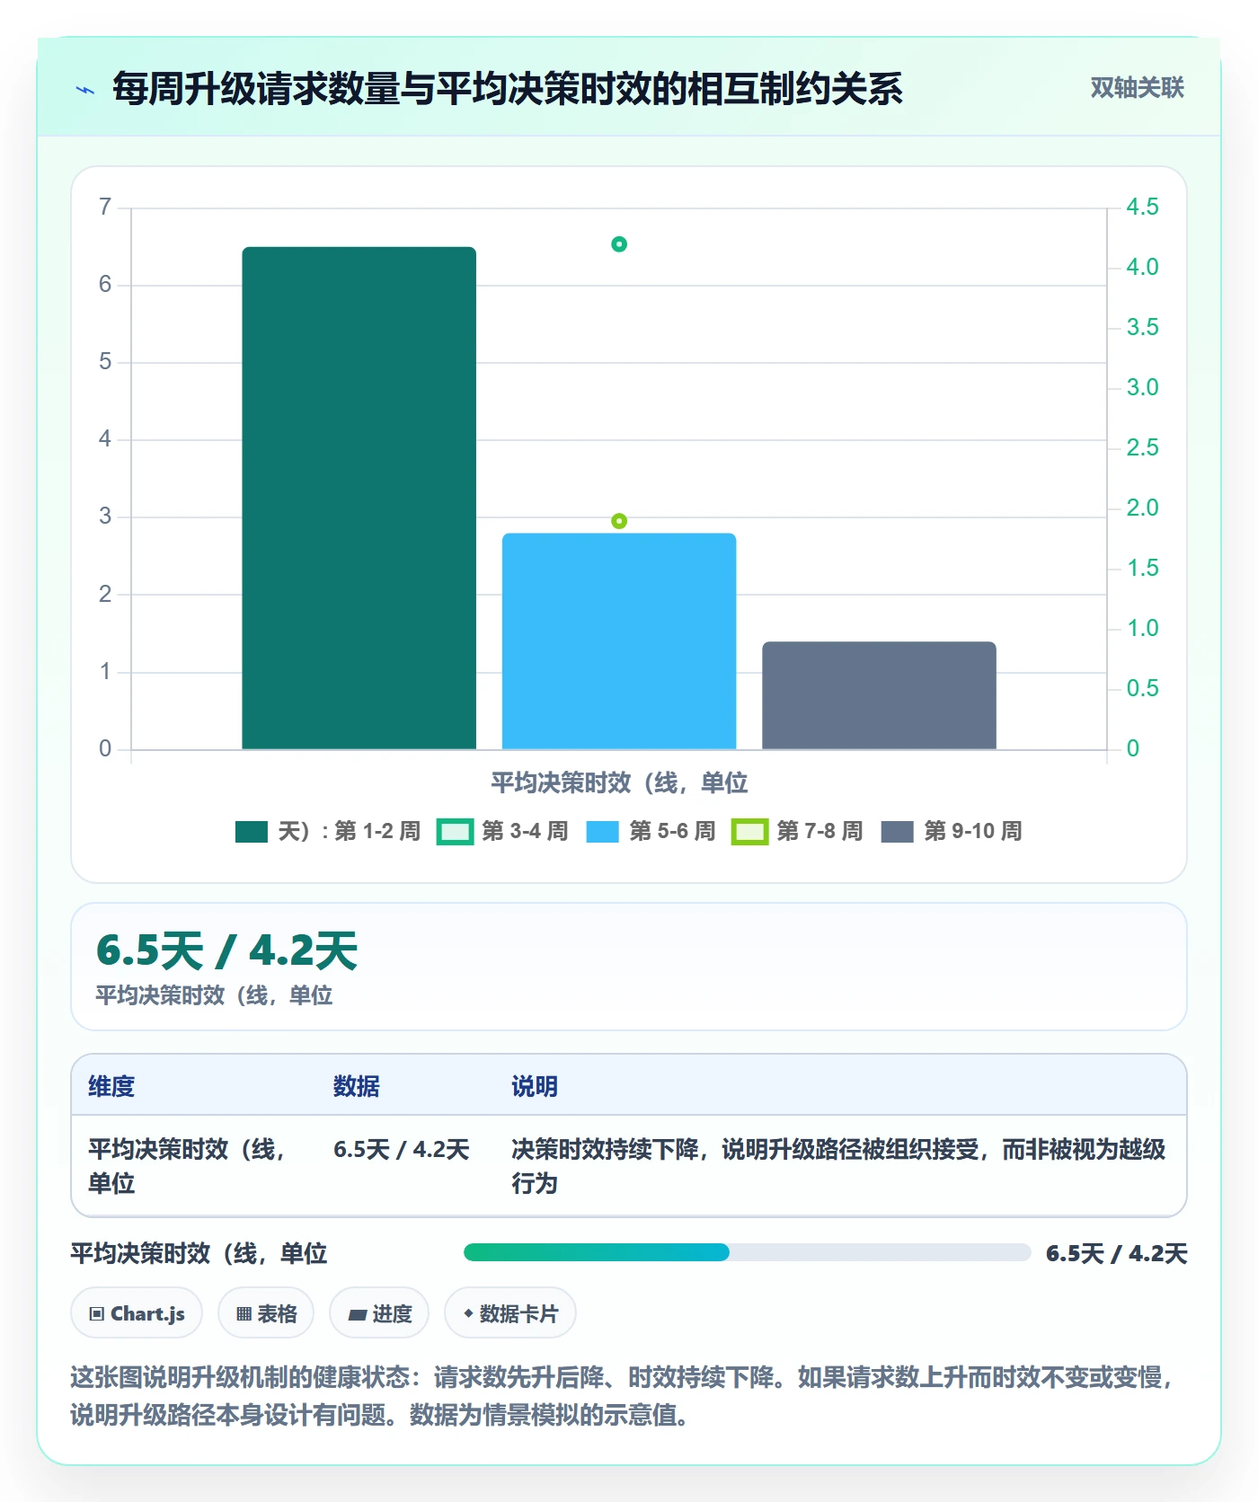Viewport: 1258px width, 1502px height.
Task: Click the 进度 tag button
Action: (379, 1313)
